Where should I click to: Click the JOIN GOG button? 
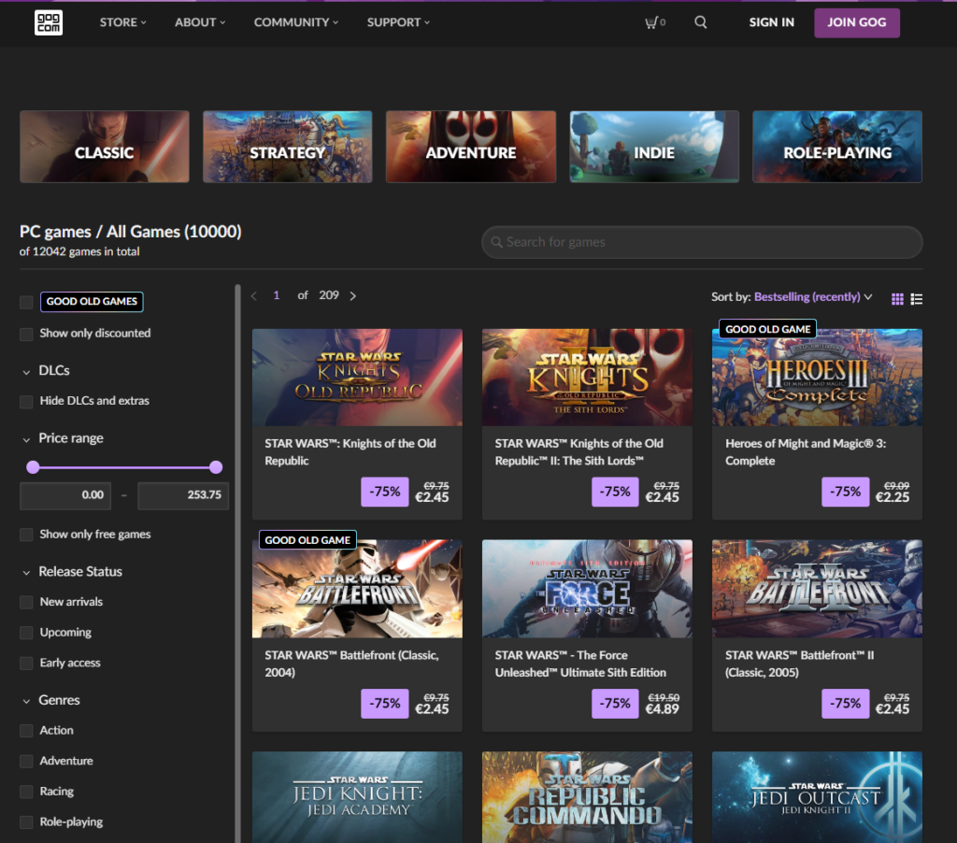(x=856, y=22)
